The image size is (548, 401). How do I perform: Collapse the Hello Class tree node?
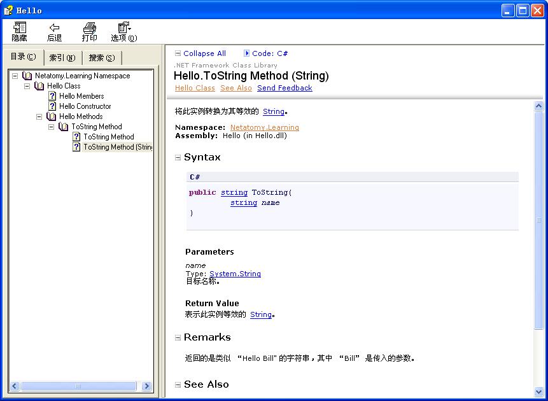[27, 86]
